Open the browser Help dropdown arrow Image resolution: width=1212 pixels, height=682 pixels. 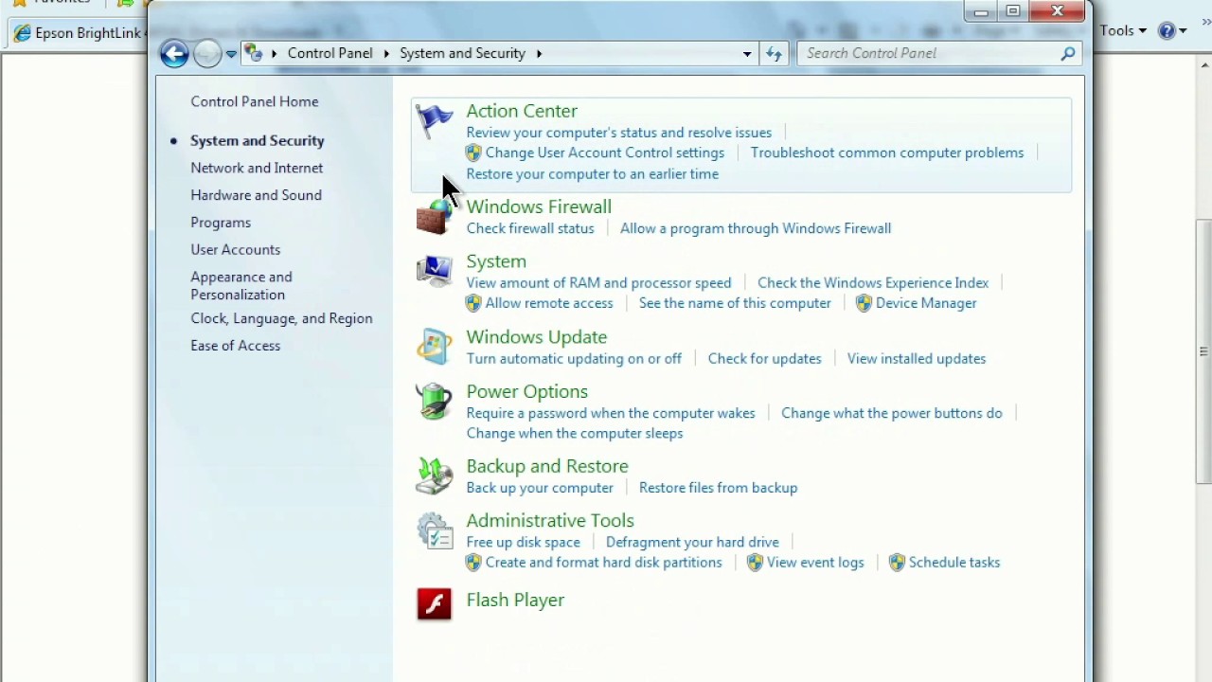point(1184,31)
